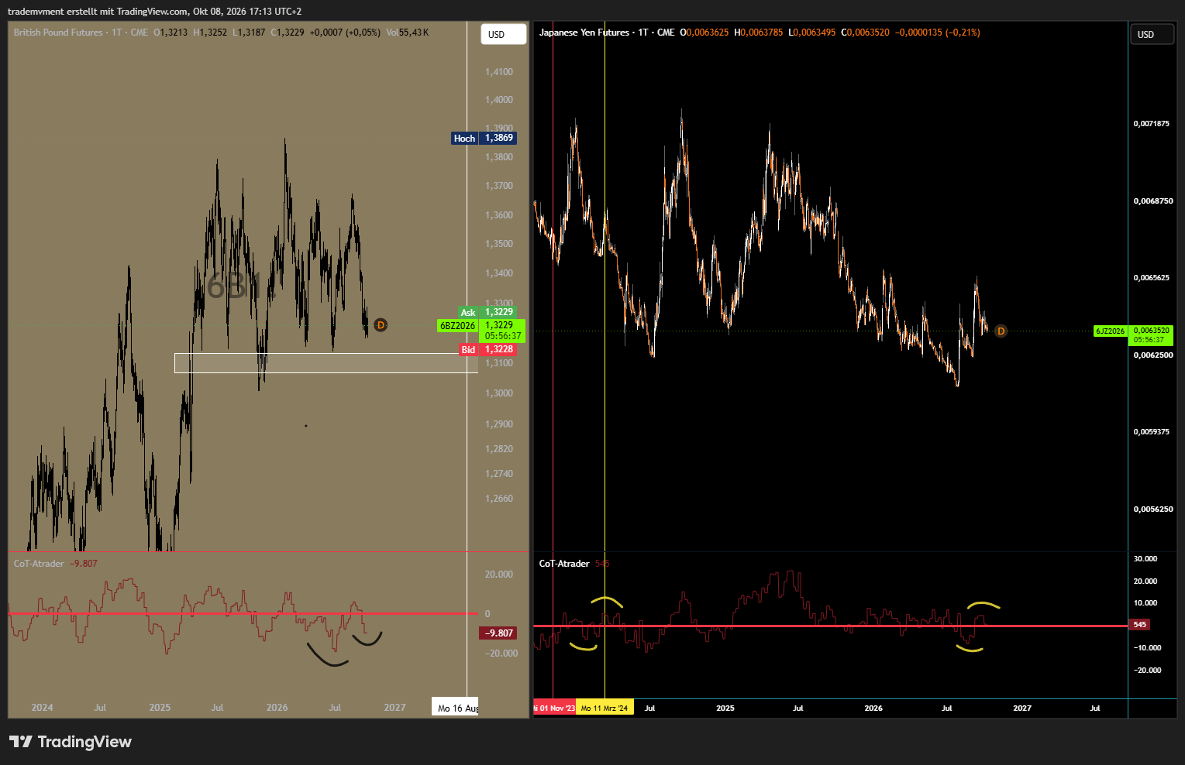This screenshot has width=1185, height=765.
Task: Click the 'Mo 16 Aug' date label
Action: click(x=456, y=708)
